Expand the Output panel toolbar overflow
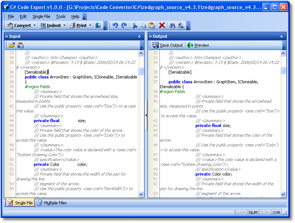This screenshot has width=295, height=223. click(285, 46)
